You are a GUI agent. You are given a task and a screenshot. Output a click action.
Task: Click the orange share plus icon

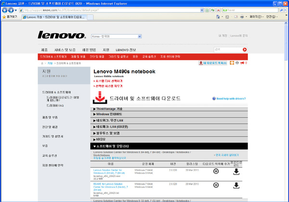pos(232,63)
